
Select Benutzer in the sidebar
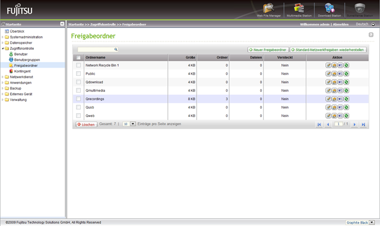pos(21,54)
